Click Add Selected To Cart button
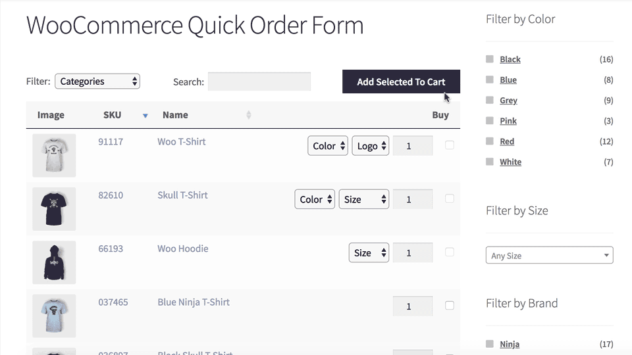The image size is (632, 355). (401, 82)
